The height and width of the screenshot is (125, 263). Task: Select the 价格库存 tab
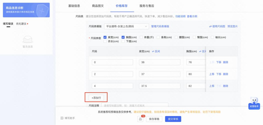pos(121,6)
